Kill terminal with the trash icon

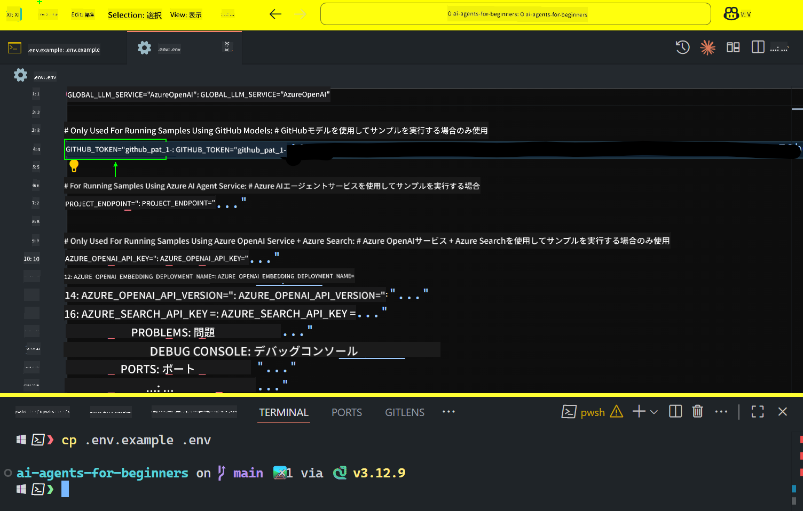pyautogui.click(x=697, y=411)
